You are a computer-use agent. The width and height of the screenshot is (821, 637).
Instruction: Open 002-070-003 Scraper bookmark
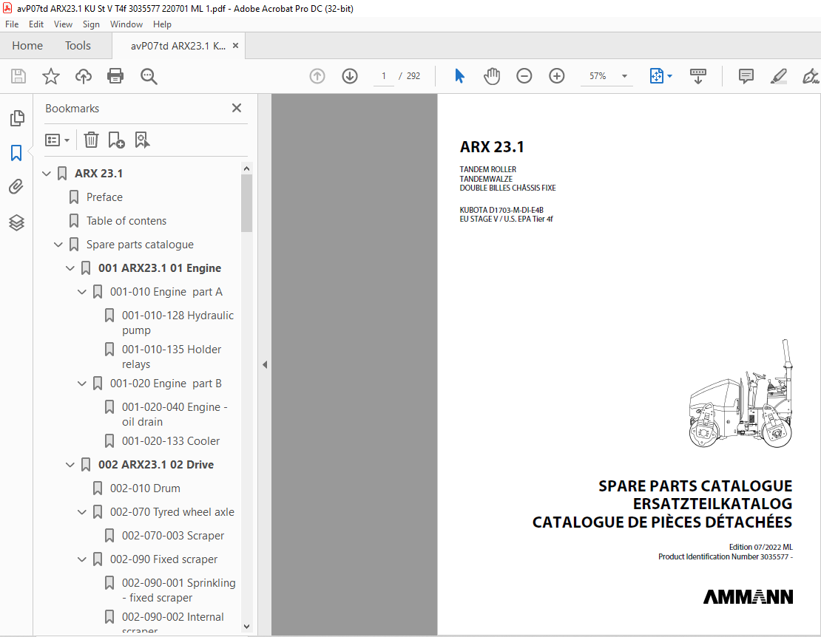[173, 536]
